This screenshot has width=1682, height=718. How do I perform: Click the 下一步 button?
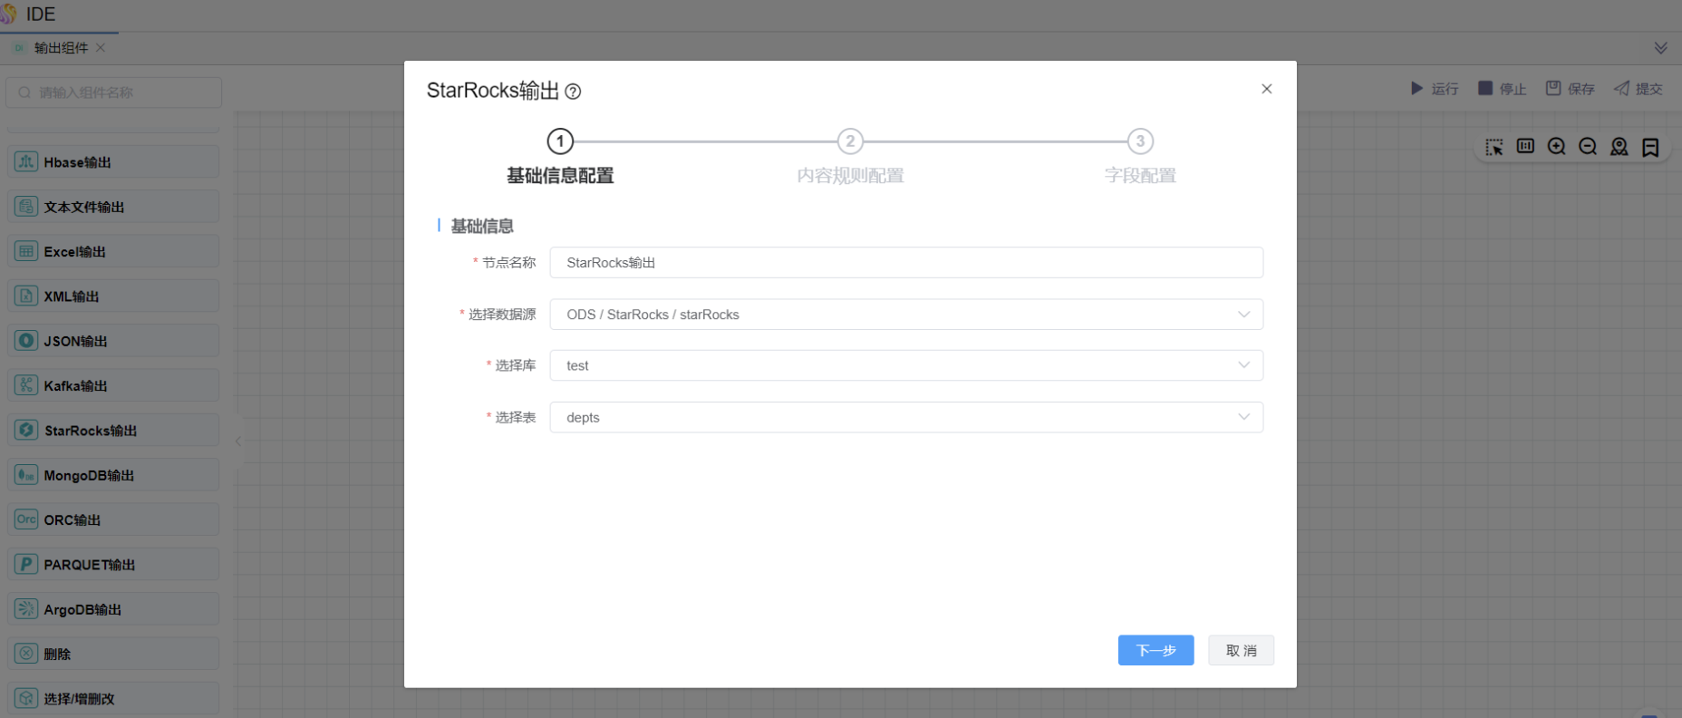click(x=1155, y=650)
